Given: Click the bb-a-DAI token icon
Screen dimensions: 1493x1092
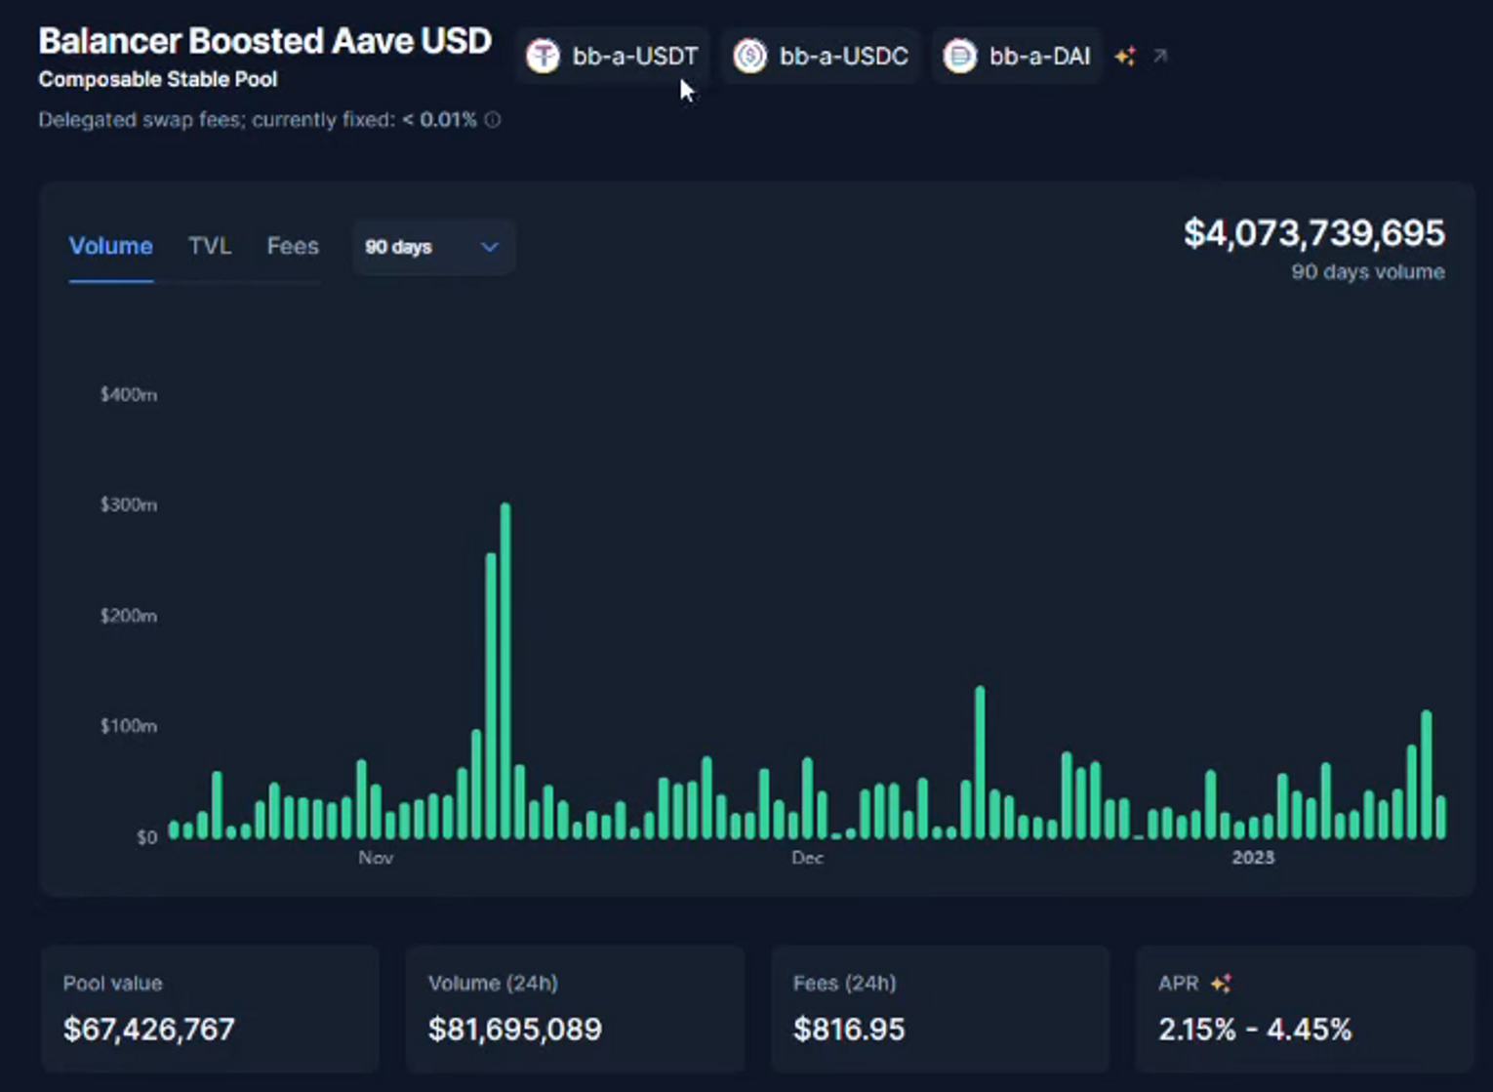Looking at the screenshot, I should click(959, 56).
